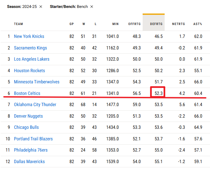Select Thunder wins value 68

coord(83,105)
